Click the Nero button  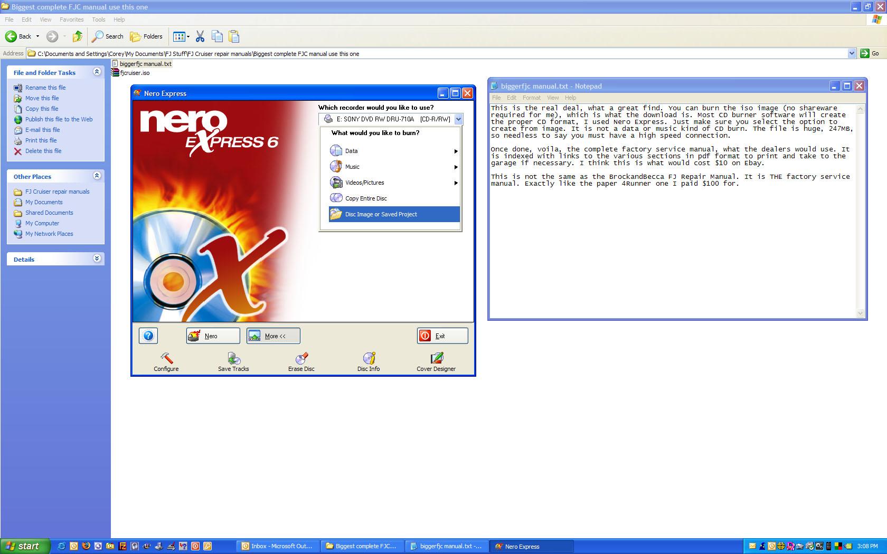213,336
